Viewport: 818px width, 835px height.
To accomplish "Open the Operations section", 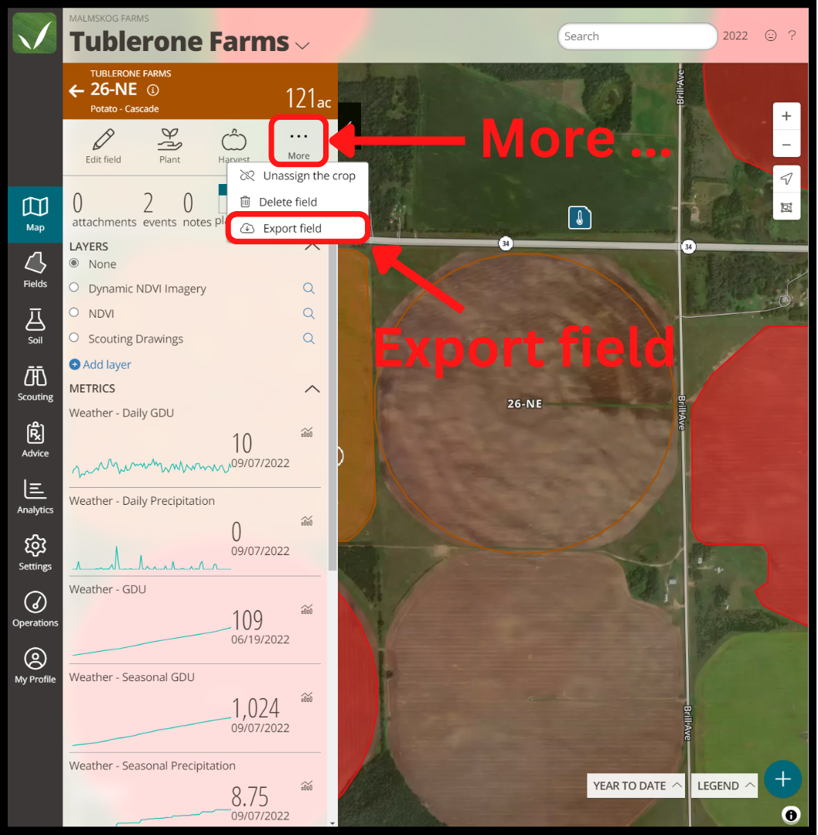I will [x=35, y=609].
